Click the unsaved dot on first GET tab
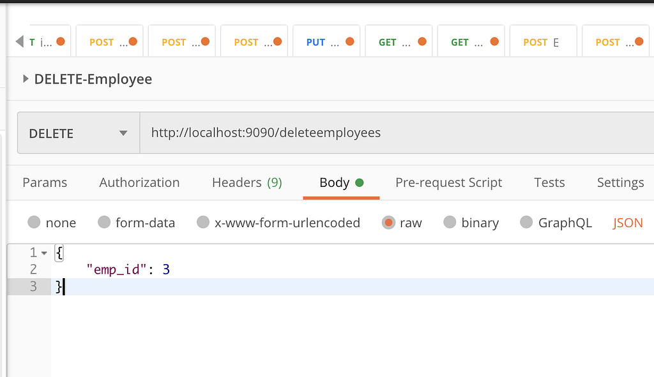The width and height of the screenshot is (654, 377). pyautogui.click(x=422, y=41)
